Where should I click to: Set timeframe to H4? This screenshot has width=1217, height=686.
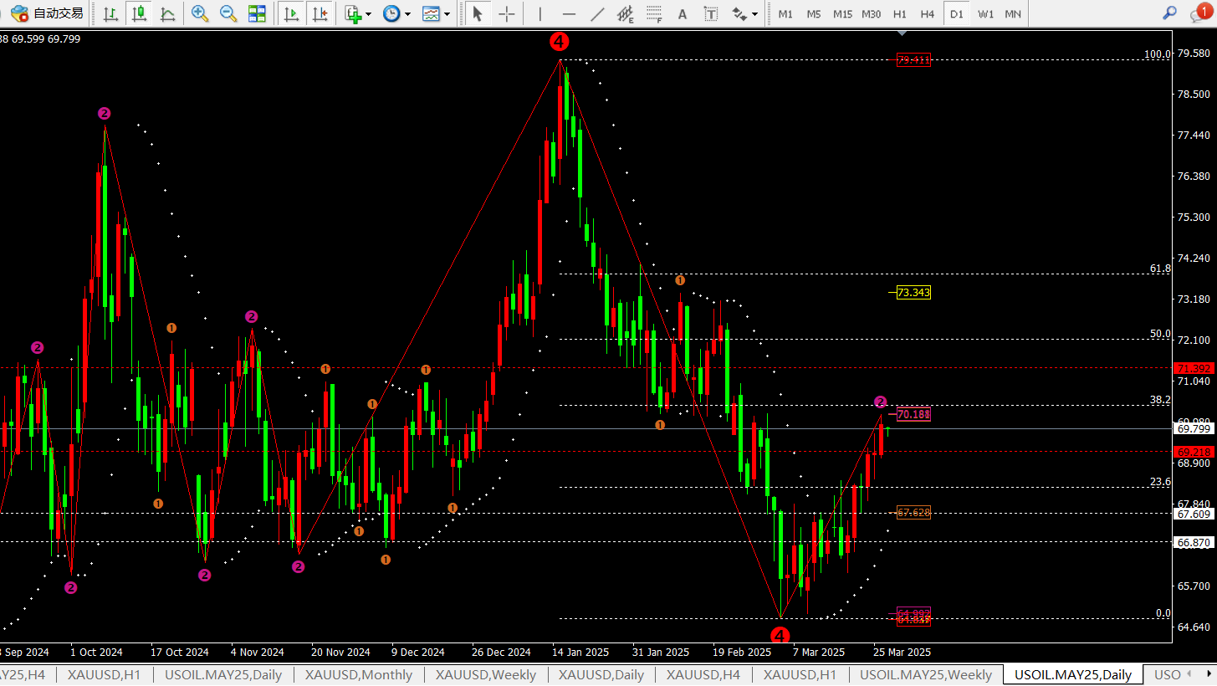pos(927,13)
